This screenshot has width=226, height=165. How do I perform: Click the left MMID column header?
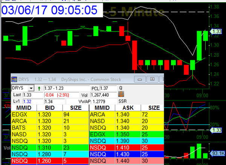pyautogui.click(x=23, y=108)
